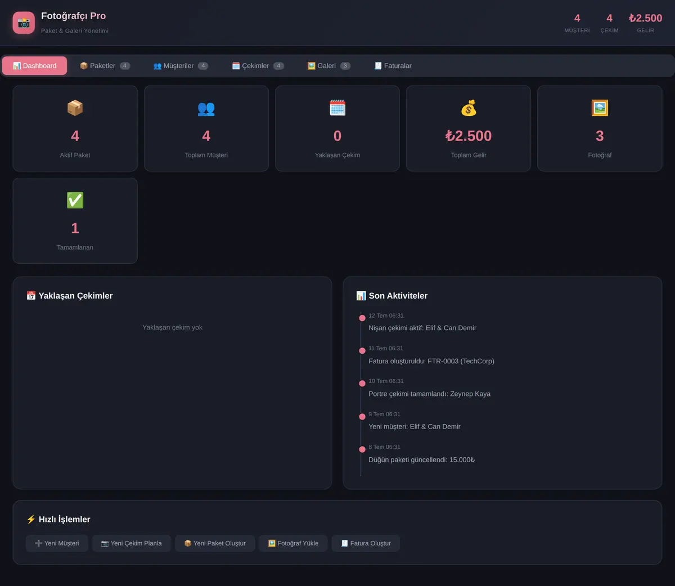Open the Dashboard tab
This screenshot has width=675, height=586.
[35, 66]
